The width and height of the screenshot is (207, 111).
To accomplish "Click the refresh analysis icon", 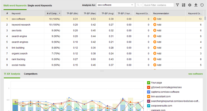I will pos(202,5).
